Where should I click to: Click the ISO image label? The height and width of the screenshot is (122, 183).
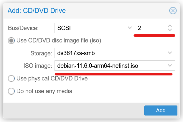[x=38, y=66]
